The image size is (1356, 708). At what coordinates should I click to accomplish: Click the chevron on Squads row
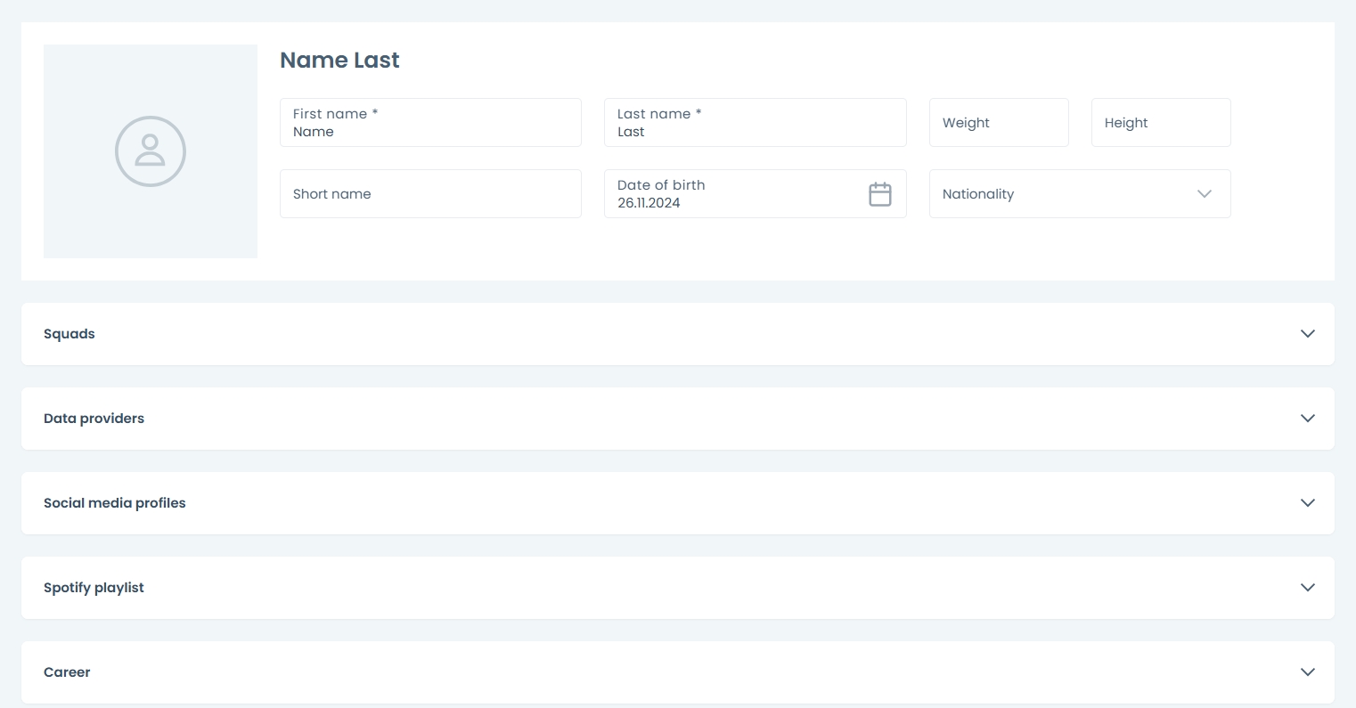1307,334
